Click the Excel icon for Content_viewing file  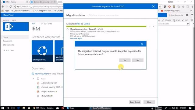click(38, 87)
